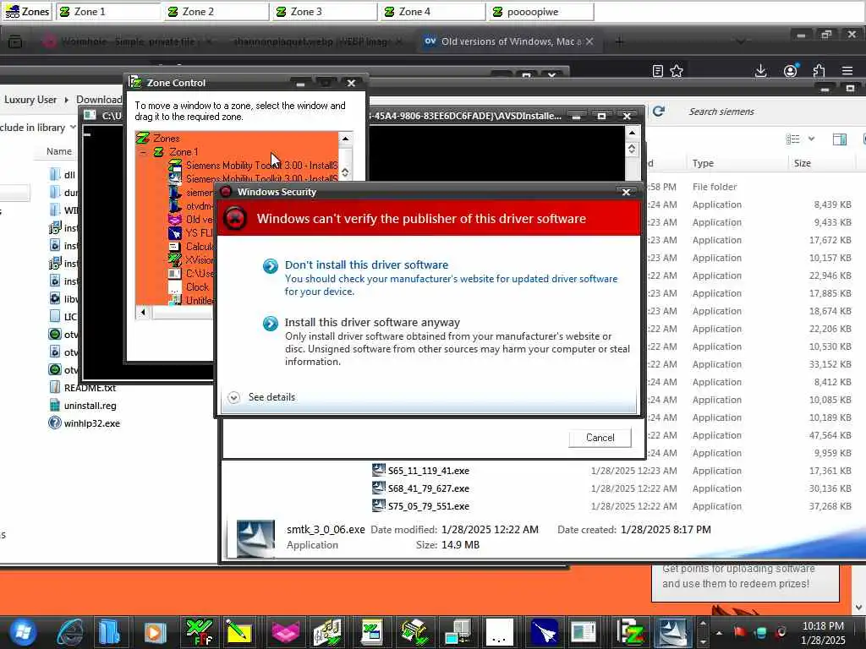Screen dimensions: 866x649
Task: Switch to Zone 1 tab
Action: tap(108, 12)
